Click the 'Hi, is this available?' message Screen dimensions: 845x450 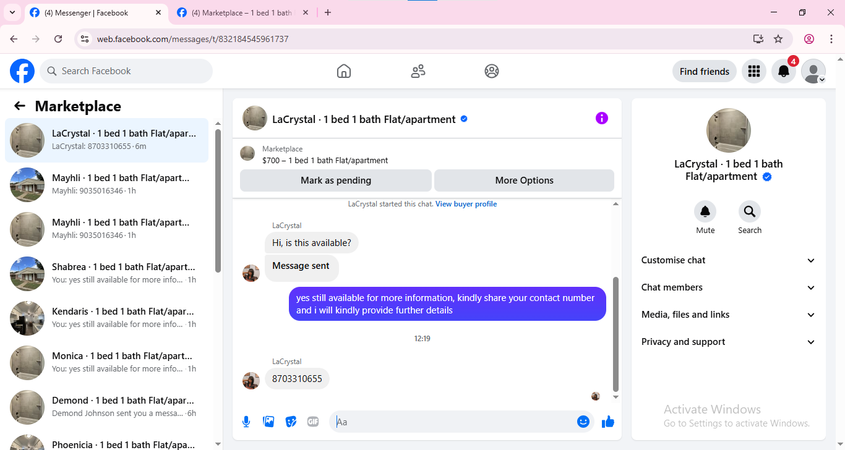tap(312, 243)
